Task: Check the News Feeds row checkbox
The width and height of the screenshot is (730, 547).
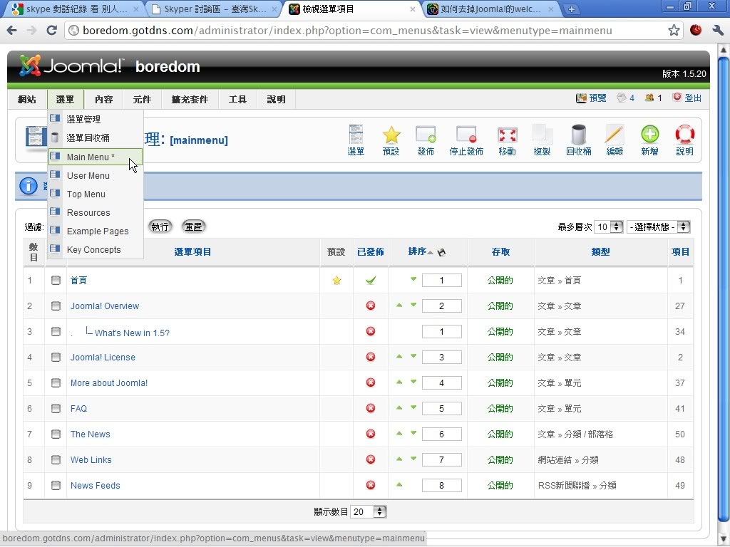Action: coord(56,485)
